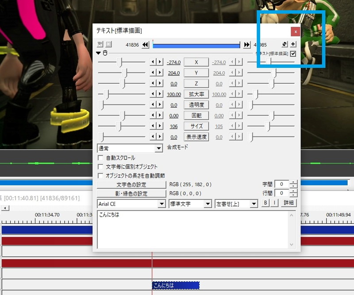The image size is (354, 295).
Task: Increase 拡大率 value with right arrow
Action: [160, 94]
